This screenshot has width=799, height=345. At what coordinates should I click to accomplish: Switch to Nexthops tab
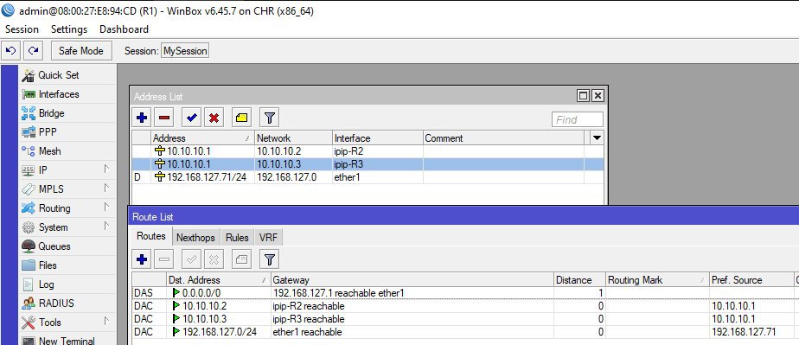195,238
